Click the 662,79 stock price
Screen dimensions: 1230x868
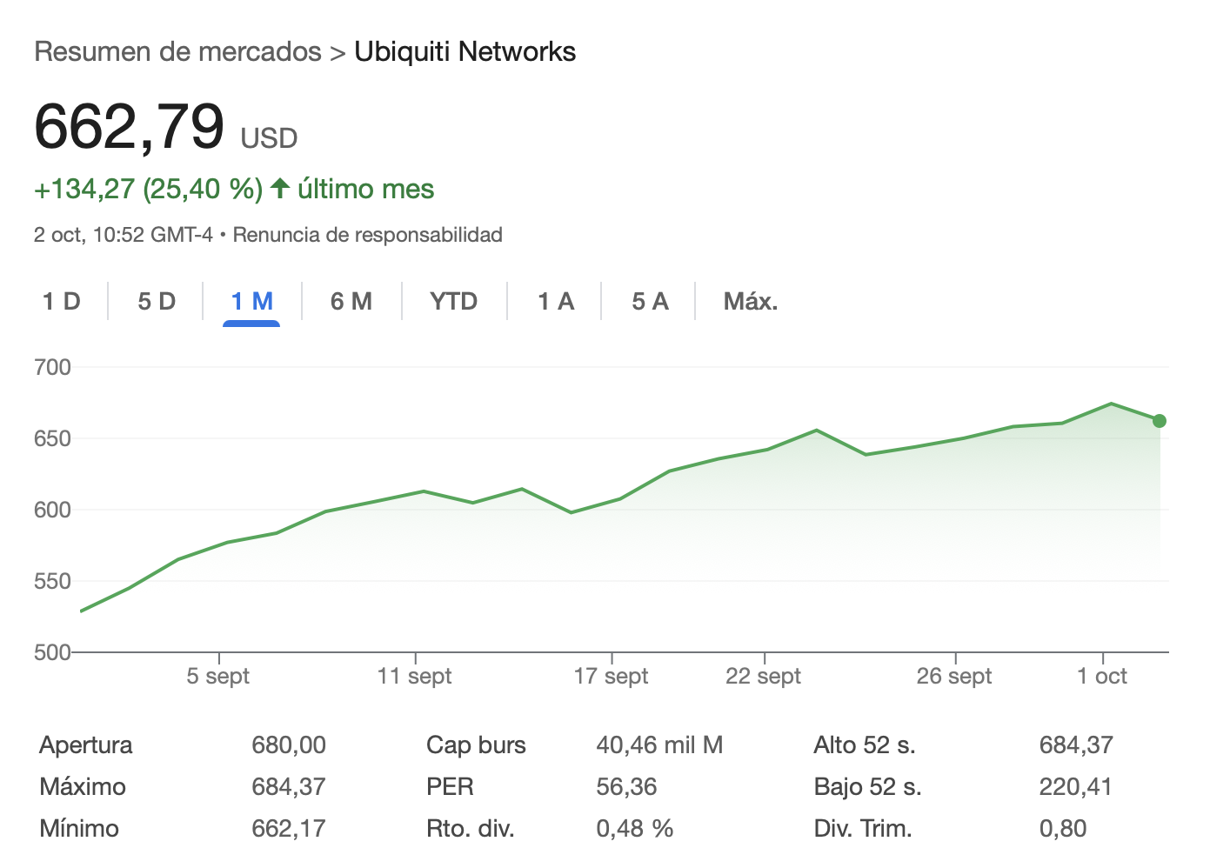pos(130,128)
